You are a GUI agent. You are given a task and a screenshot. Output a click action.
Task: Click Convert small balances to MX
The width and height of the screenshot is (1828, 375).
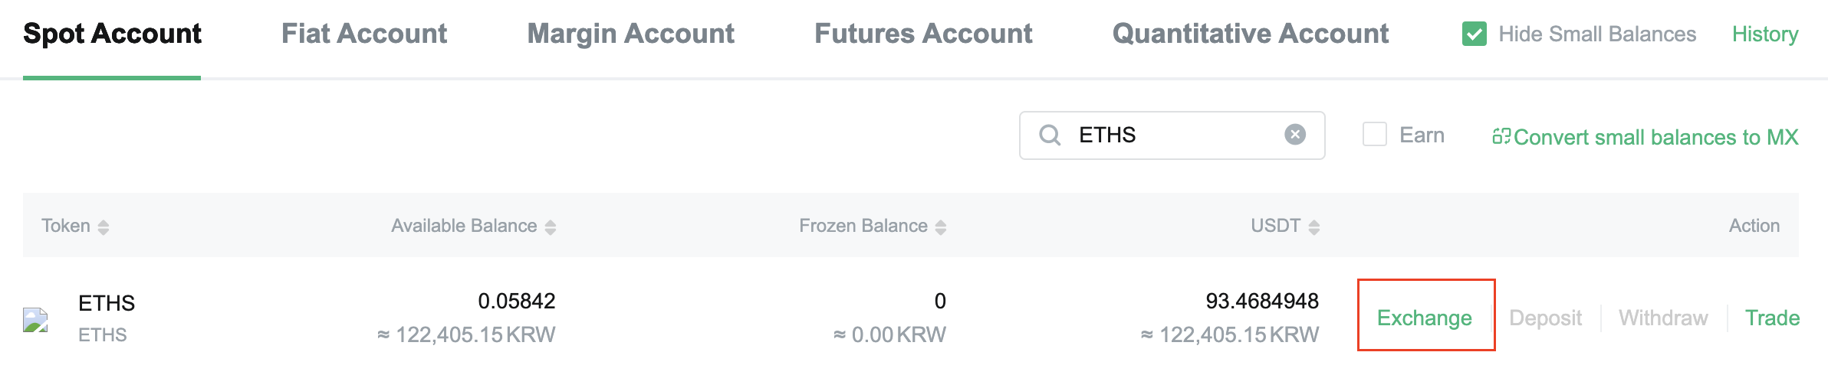pyautogui.click(x=1655, y=137)
